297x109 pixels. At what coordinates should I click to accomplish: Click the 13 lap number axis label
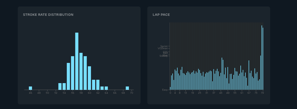[x=185, y=93]
